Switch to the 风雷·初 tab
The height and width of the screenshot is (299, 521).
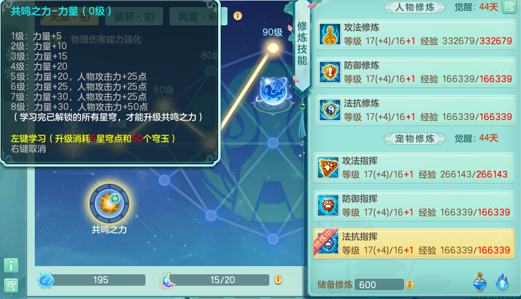pos(199,16)
